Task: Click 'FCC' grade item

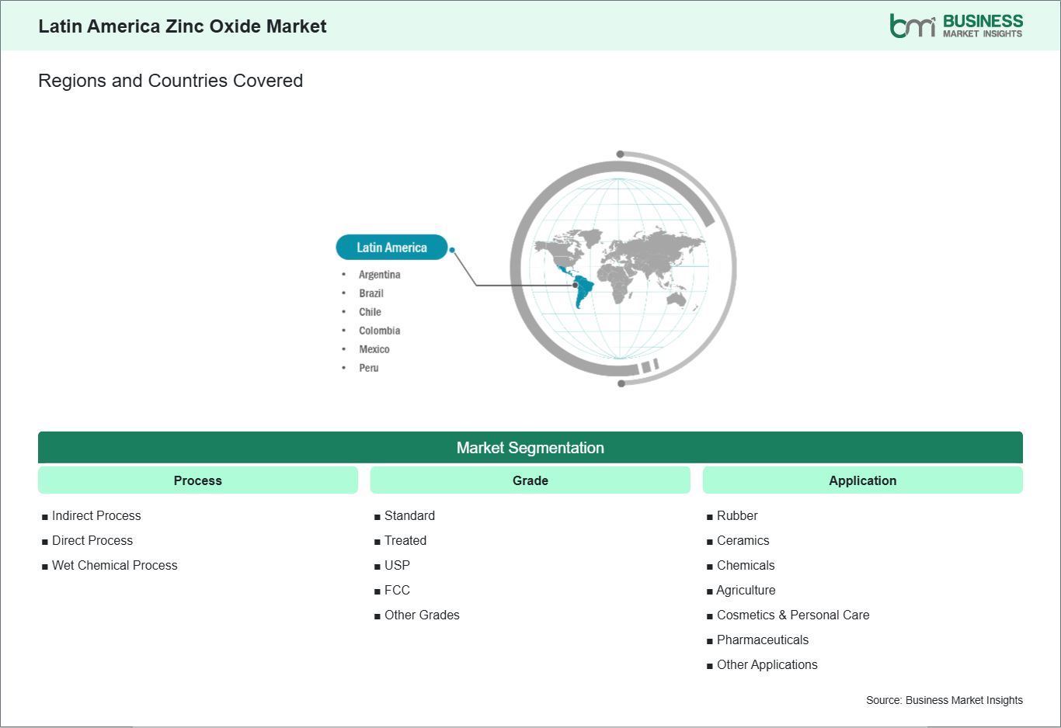Action: (397, 590)
